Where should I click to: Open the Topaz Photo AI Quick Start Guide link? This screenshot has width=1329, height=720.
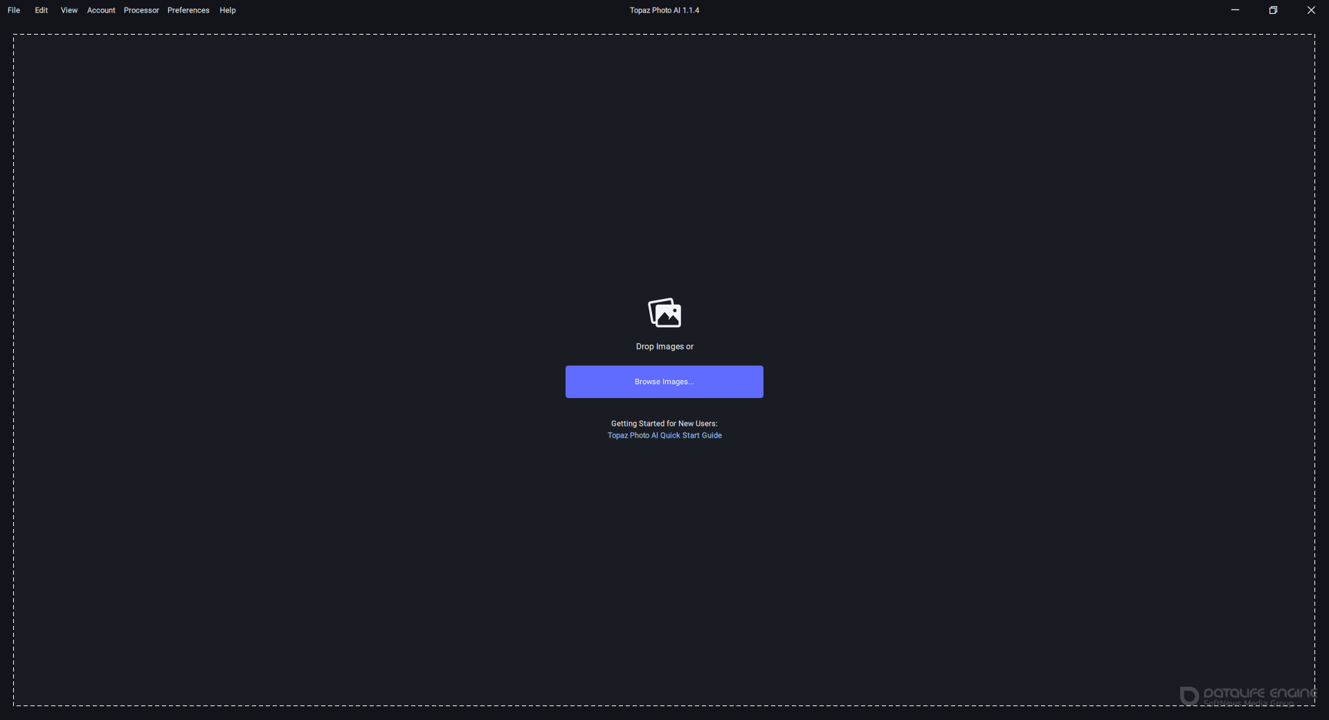pos(664,435)
